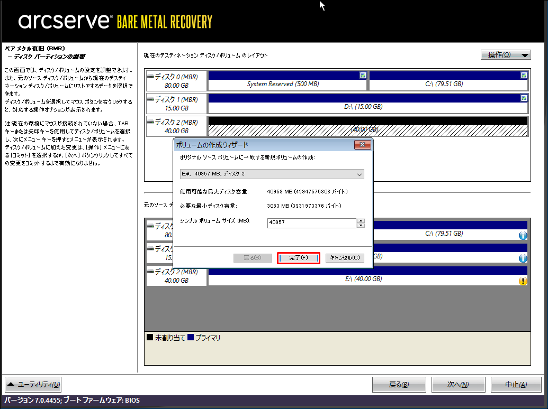Click the arcserve Bare Metal Recovery logo
This screenshot has width=548, height=409.
coord(115,21)
